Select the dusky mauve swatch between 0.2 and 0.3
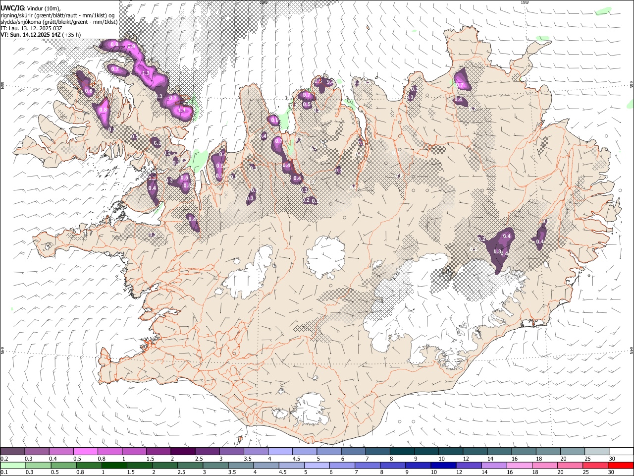 13,452
